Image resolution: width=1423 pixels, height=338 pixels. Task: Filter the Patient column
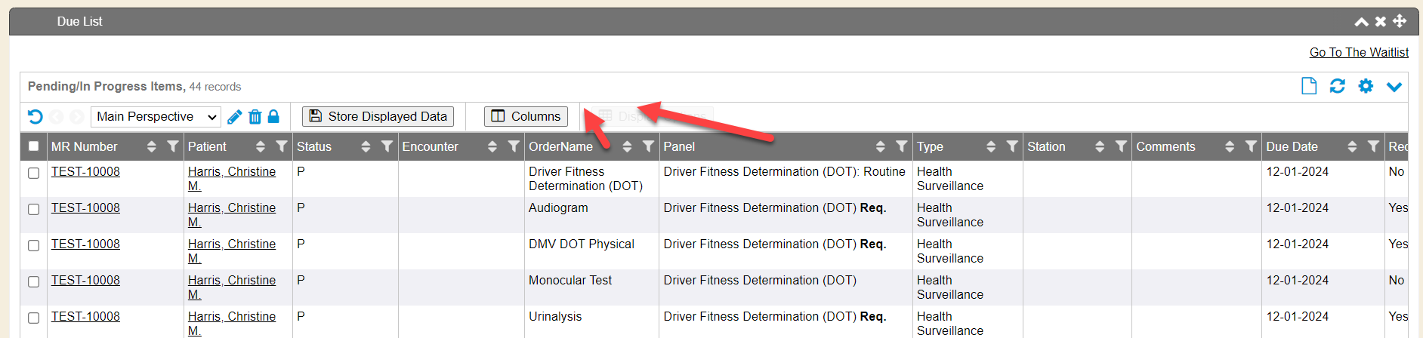click(x=282, y=146)
